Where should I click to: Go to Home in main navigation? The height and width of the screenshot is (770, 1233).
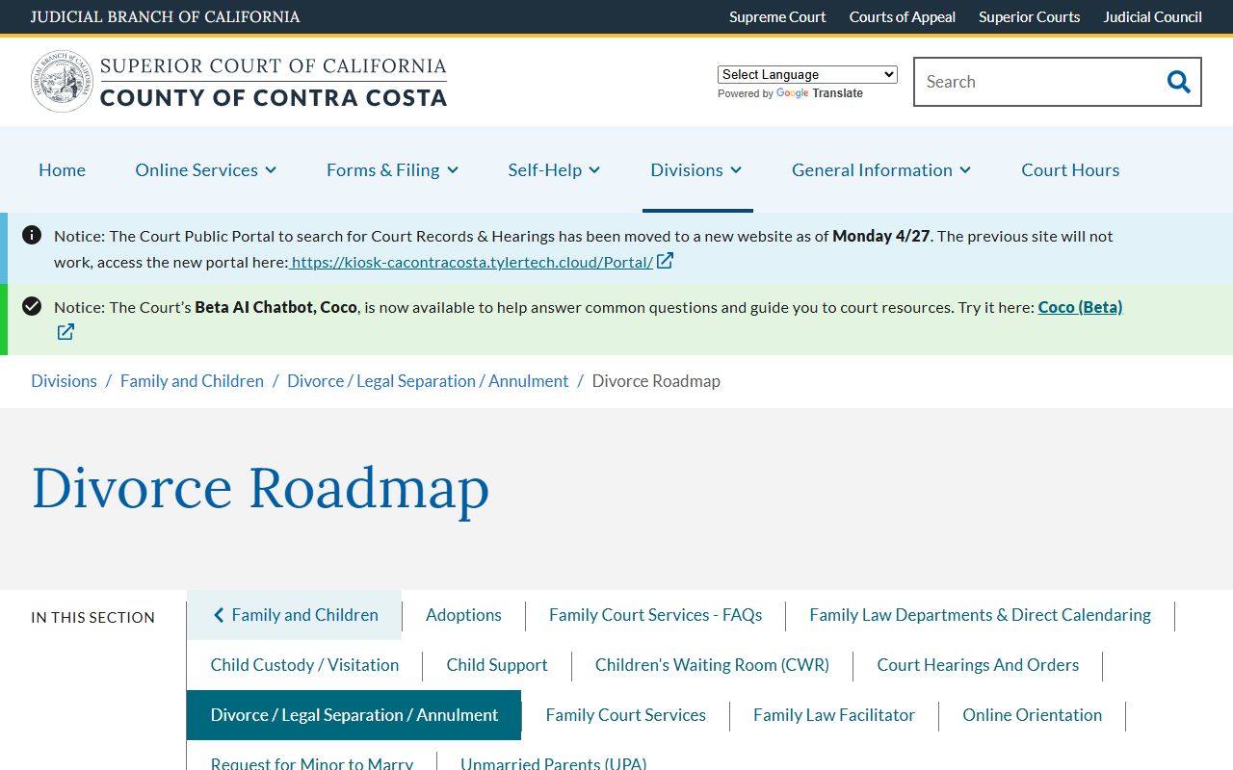click(x=62, y=169)
